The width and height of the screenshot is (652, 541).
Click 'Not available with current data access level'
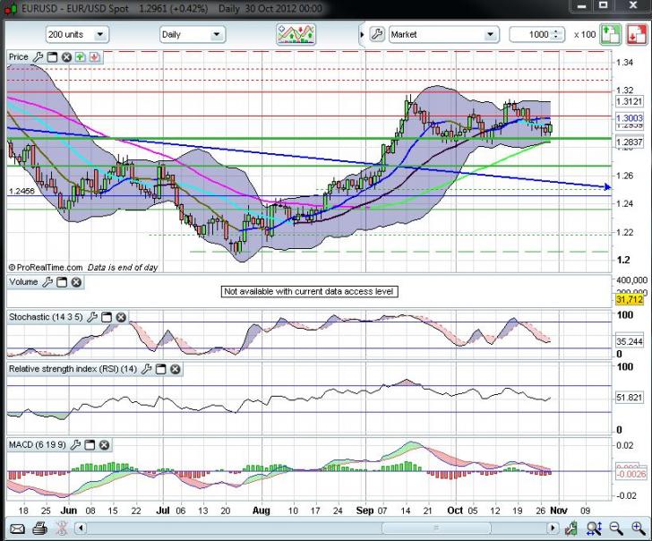point(309,291)
